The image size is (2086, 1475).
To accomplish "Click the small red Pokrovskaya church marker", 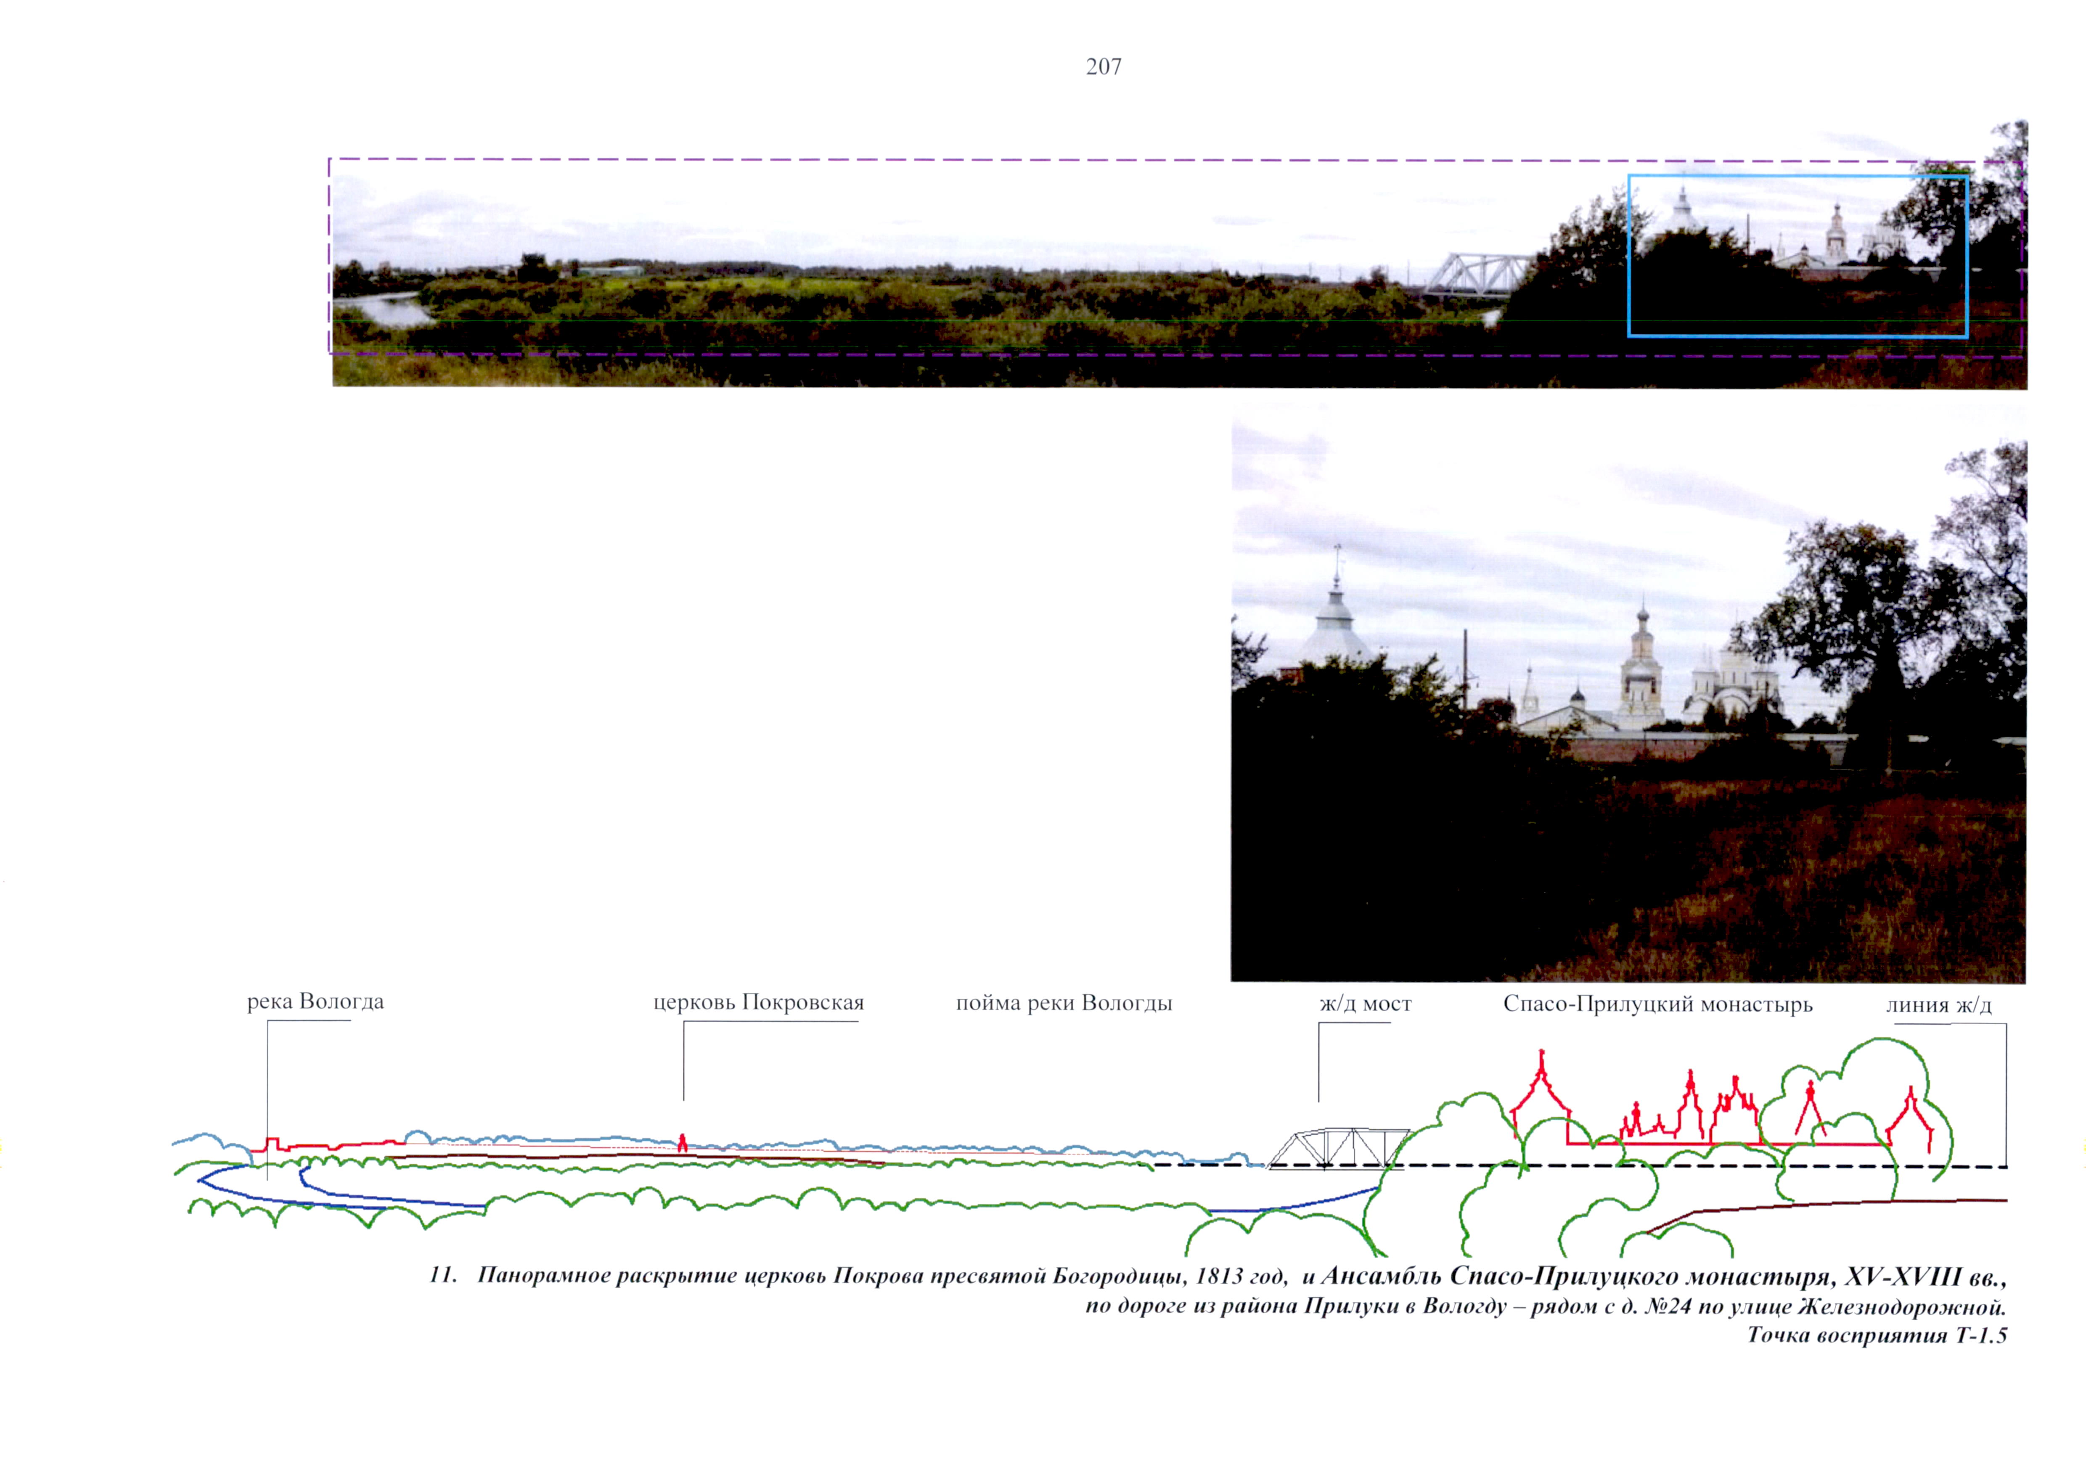I will click(x=682, y=1142).
